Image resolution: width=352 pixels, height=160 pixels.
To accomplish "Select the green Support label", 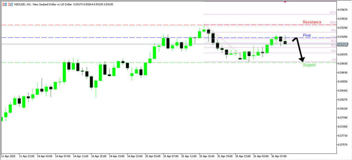I will [309, 65].
